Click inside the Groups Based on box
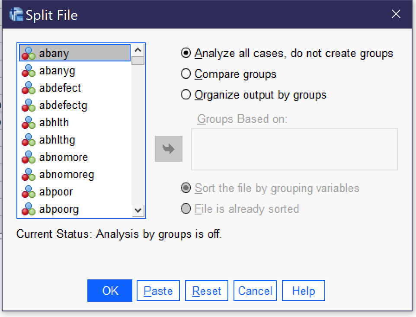The image size is (416, 317). point(294,149)
